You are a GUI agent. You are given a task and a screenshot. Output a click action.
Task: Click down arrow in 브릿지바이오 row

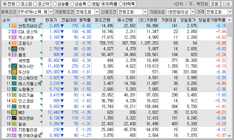[x=62, y=26]
